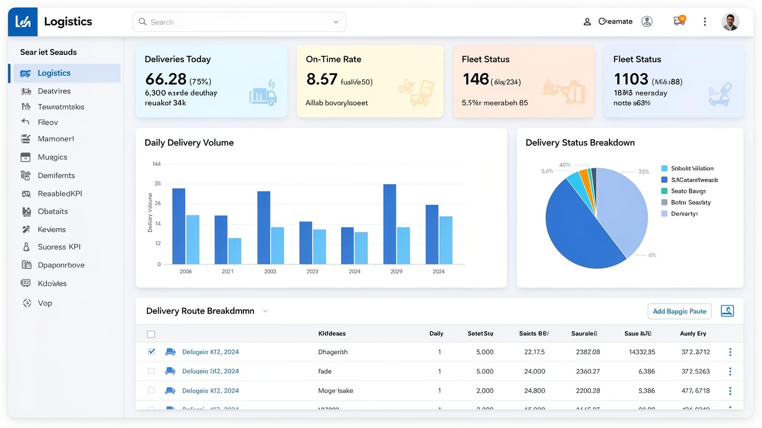Screen dimensions: 762x428
Task: Click the icon on the blue Fleet Status card
Action: pos(720,94)
